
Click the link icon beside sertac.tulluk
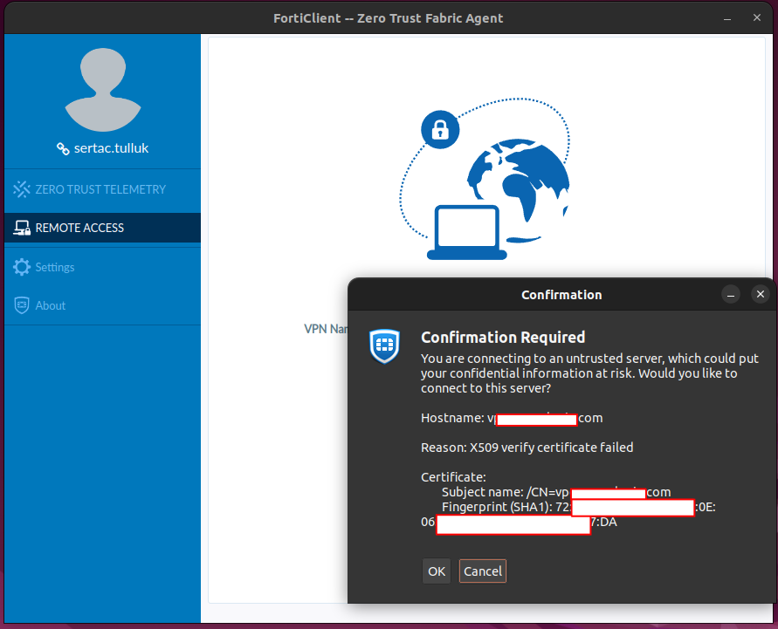63,149
